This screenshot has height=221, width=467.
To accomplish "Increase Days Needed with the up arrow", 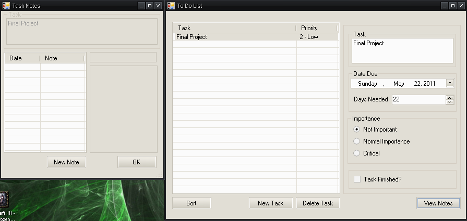I will [x=450, y=98].
